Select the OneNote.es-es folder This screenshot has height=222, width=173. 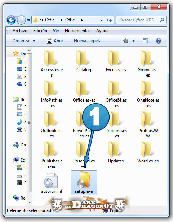coord(148,94)
